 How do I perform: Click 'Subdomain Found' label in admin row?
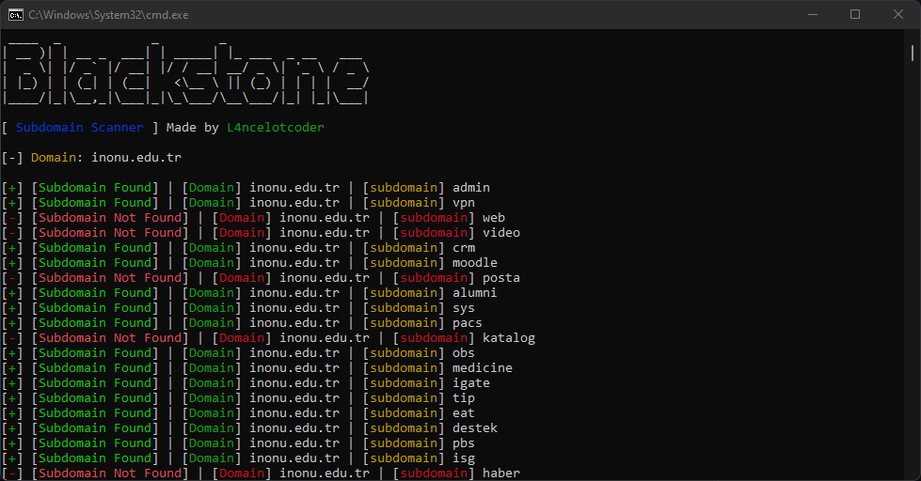[x=95, y=188]
